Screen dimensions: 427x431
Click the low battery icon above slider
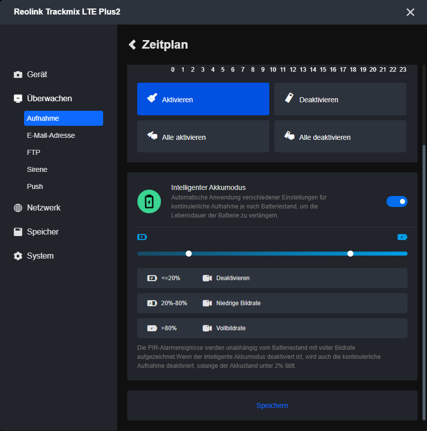[142, 237]
